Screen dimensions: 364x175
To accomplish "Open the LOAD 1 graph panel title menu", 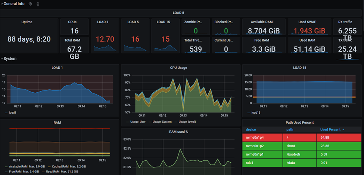I will [x=57, y=68].
